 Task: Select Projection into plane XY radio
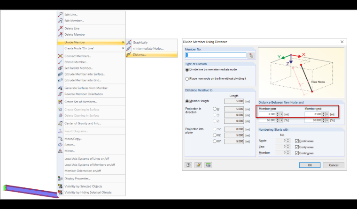click(x=215, y=142)
